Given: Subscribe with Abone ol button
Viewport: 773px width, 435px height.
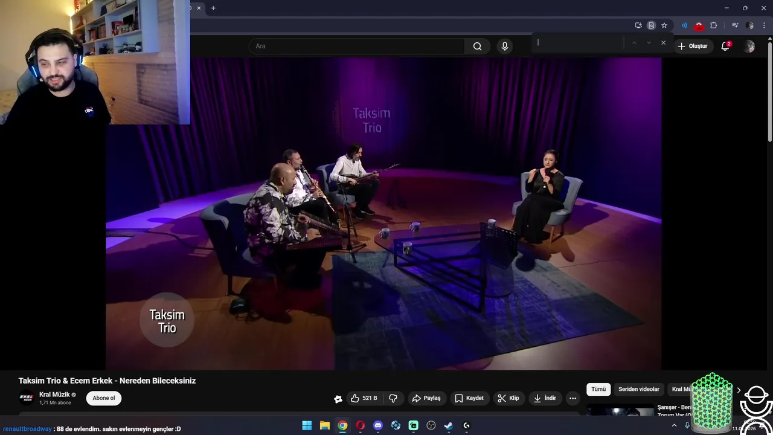Looking at the screenshot, I should [x=103, y=398].
